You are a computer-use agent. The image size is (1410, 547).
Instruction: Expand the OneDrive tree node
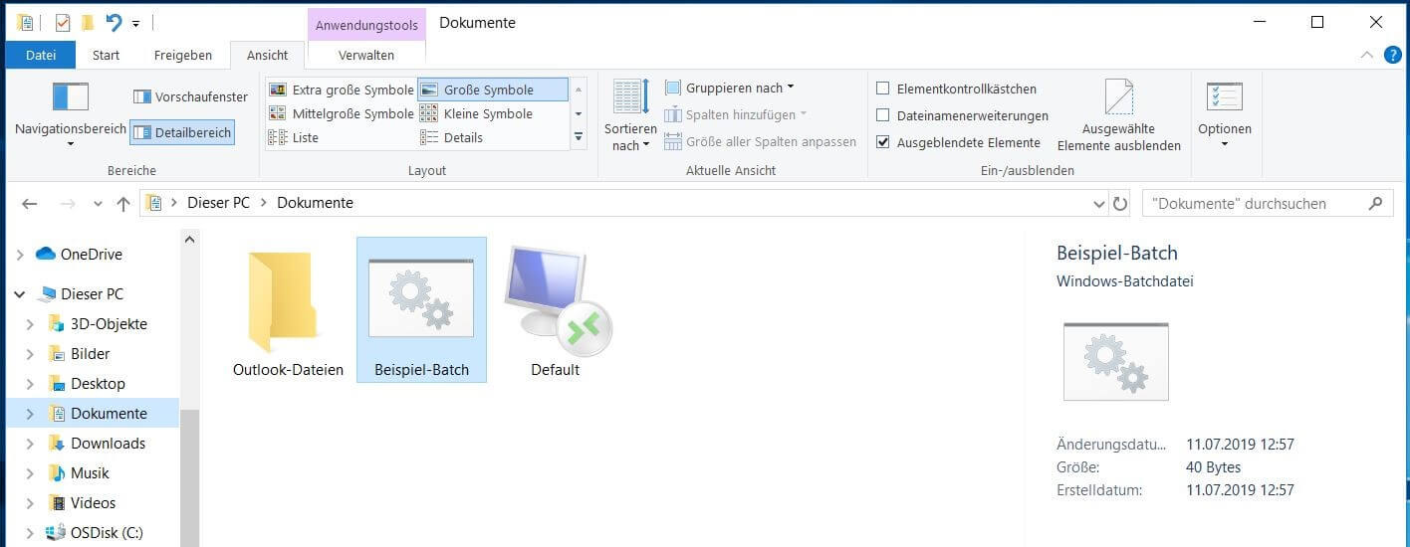click(x=19, y=255)
